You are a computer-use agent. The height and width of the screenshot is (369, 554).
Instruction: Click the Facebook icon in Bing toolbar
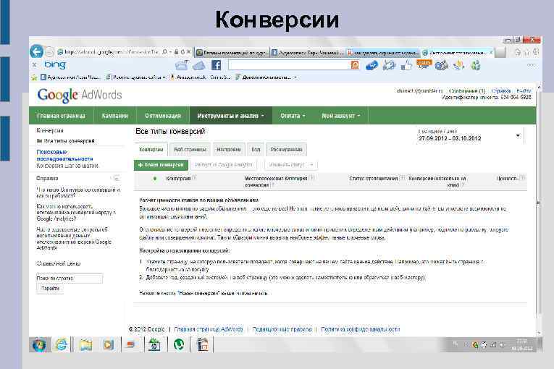[x=216, y=65]
